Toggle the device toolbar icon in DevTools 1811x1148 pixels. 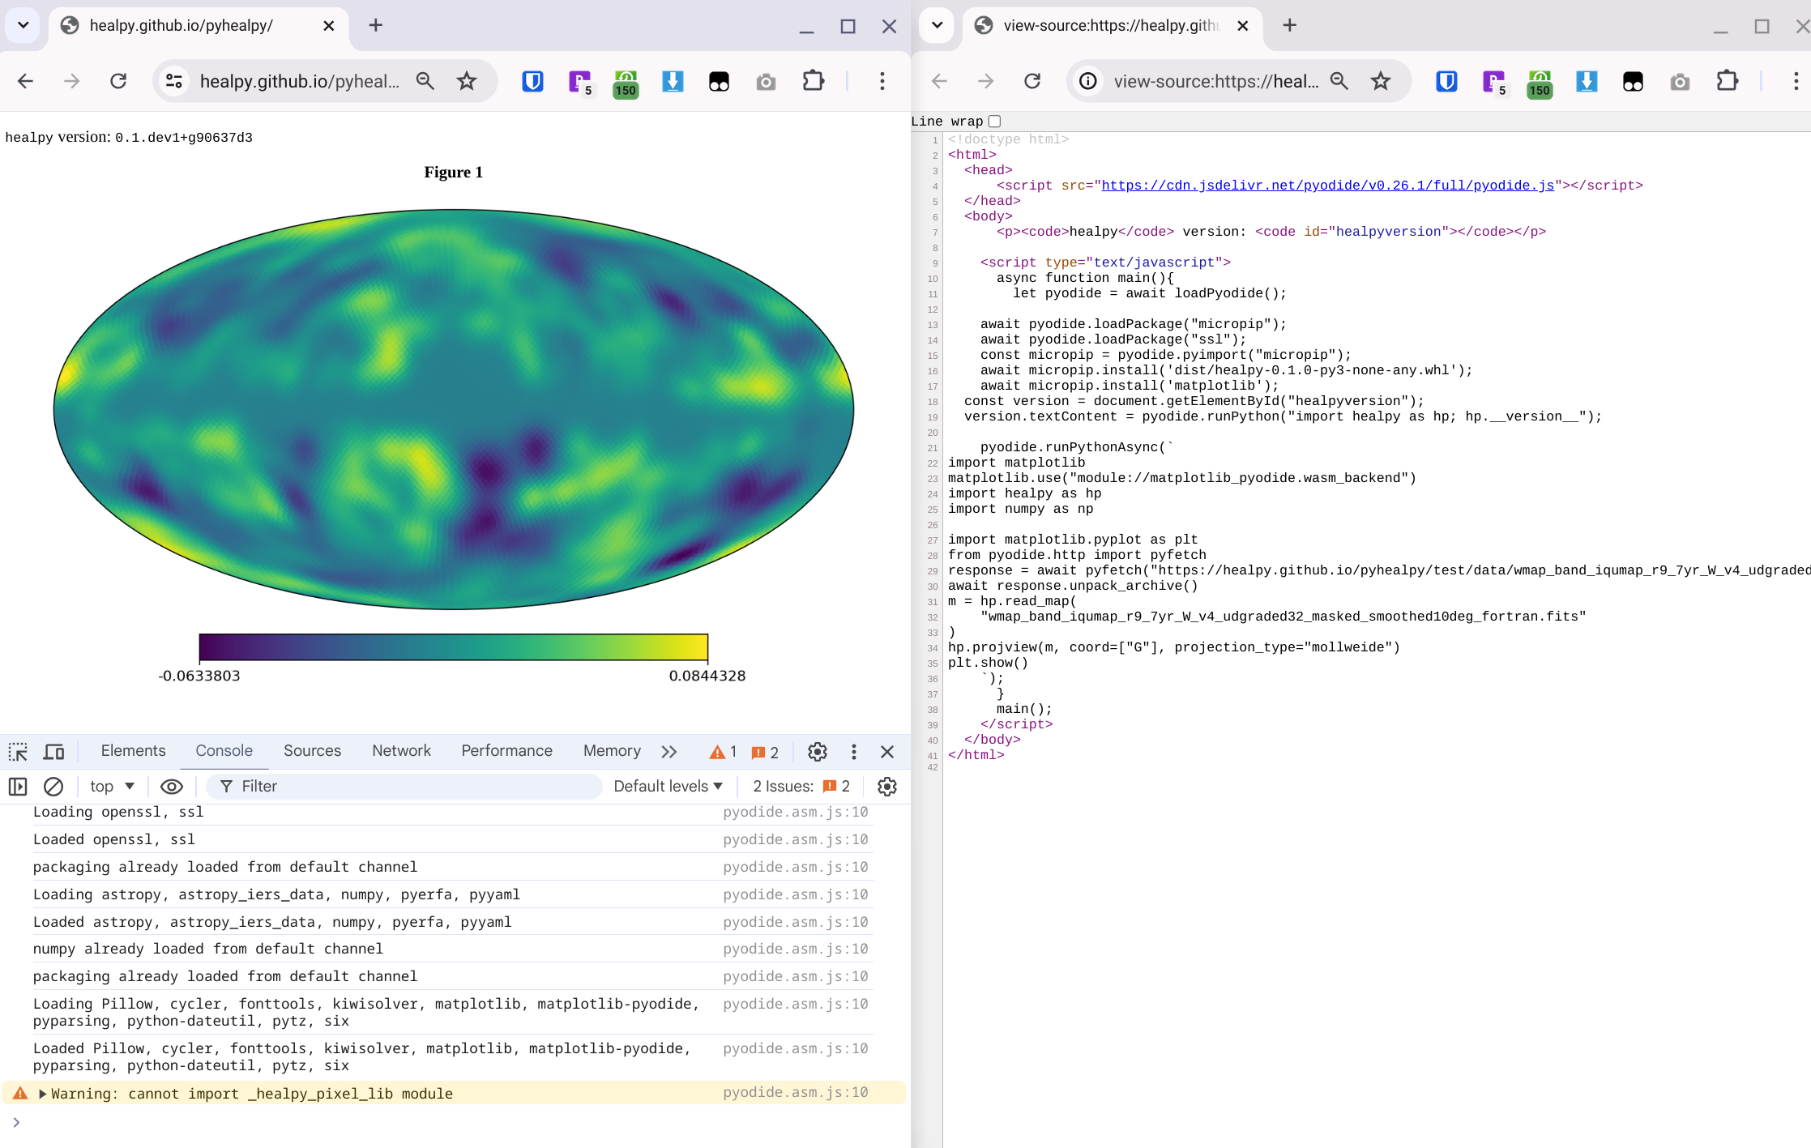pos(54,751)
